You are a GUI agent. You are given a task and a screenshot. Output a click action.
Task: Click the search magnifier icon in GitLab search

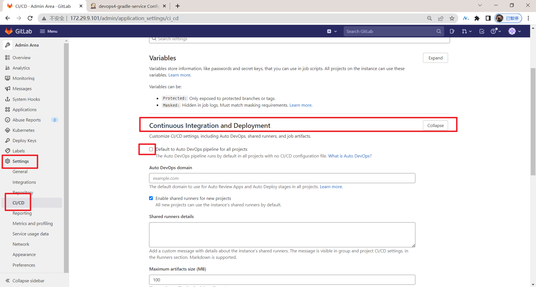point(439,31)
